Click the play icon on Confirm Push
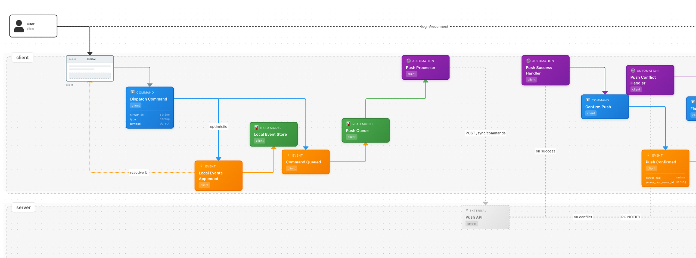The image size is (696, 258). tap(588, 100)
